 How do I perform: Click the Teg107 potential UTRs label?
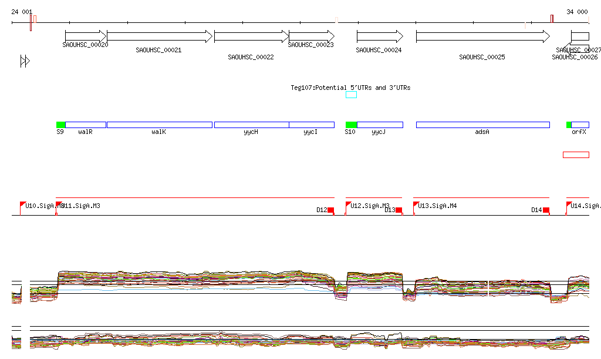pyautogui.click(x=350, y=88)
